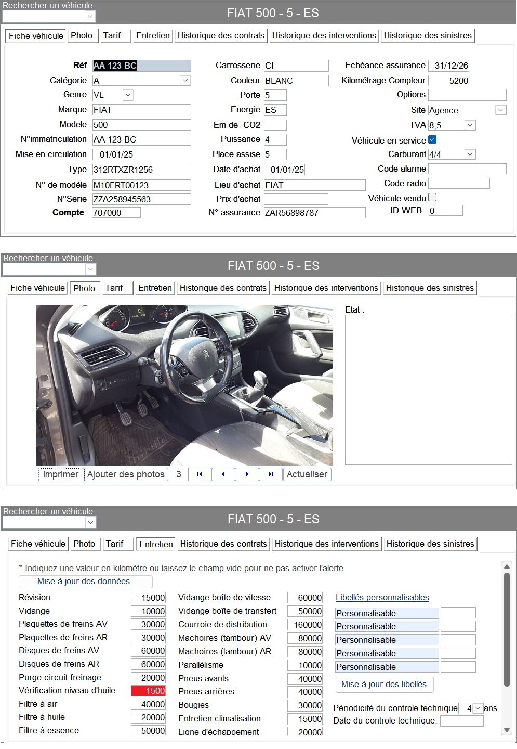Open the Entretien tab above the vehicle form

[153, 36]
